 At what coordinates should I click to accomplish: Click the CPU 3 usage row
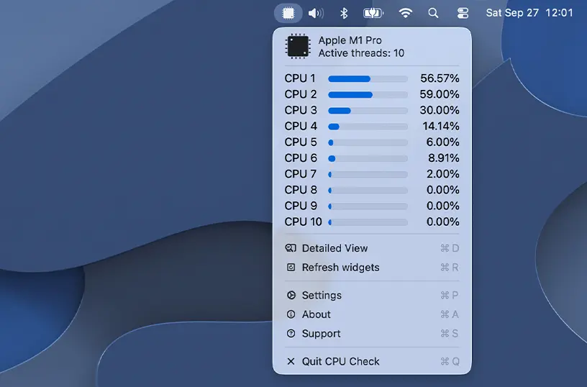click(x=368, y=111)
